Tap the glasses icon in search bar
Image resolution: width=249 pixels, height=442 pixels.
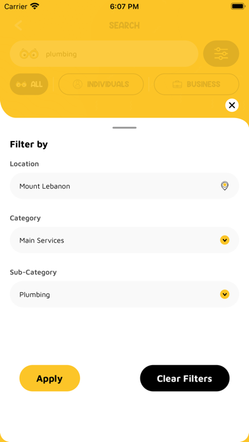tap(29, 54)
